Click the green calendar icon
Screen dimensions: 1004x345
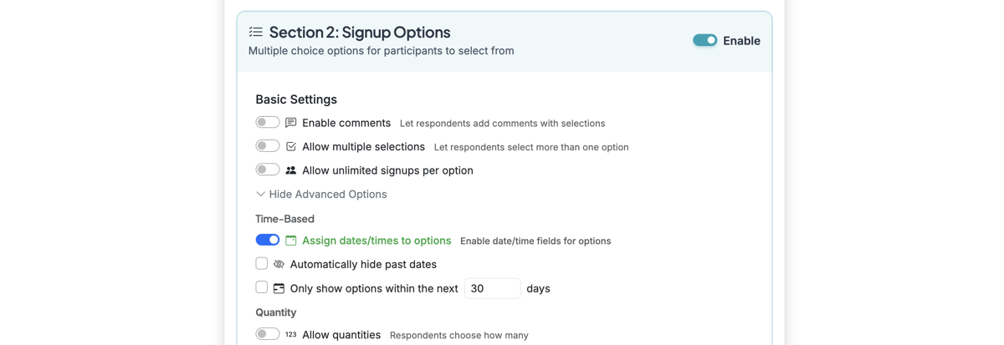(291, 241)
